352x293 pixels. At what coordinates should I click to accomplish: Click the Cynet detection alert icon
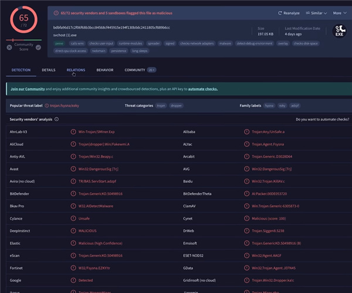click(246, 219)
